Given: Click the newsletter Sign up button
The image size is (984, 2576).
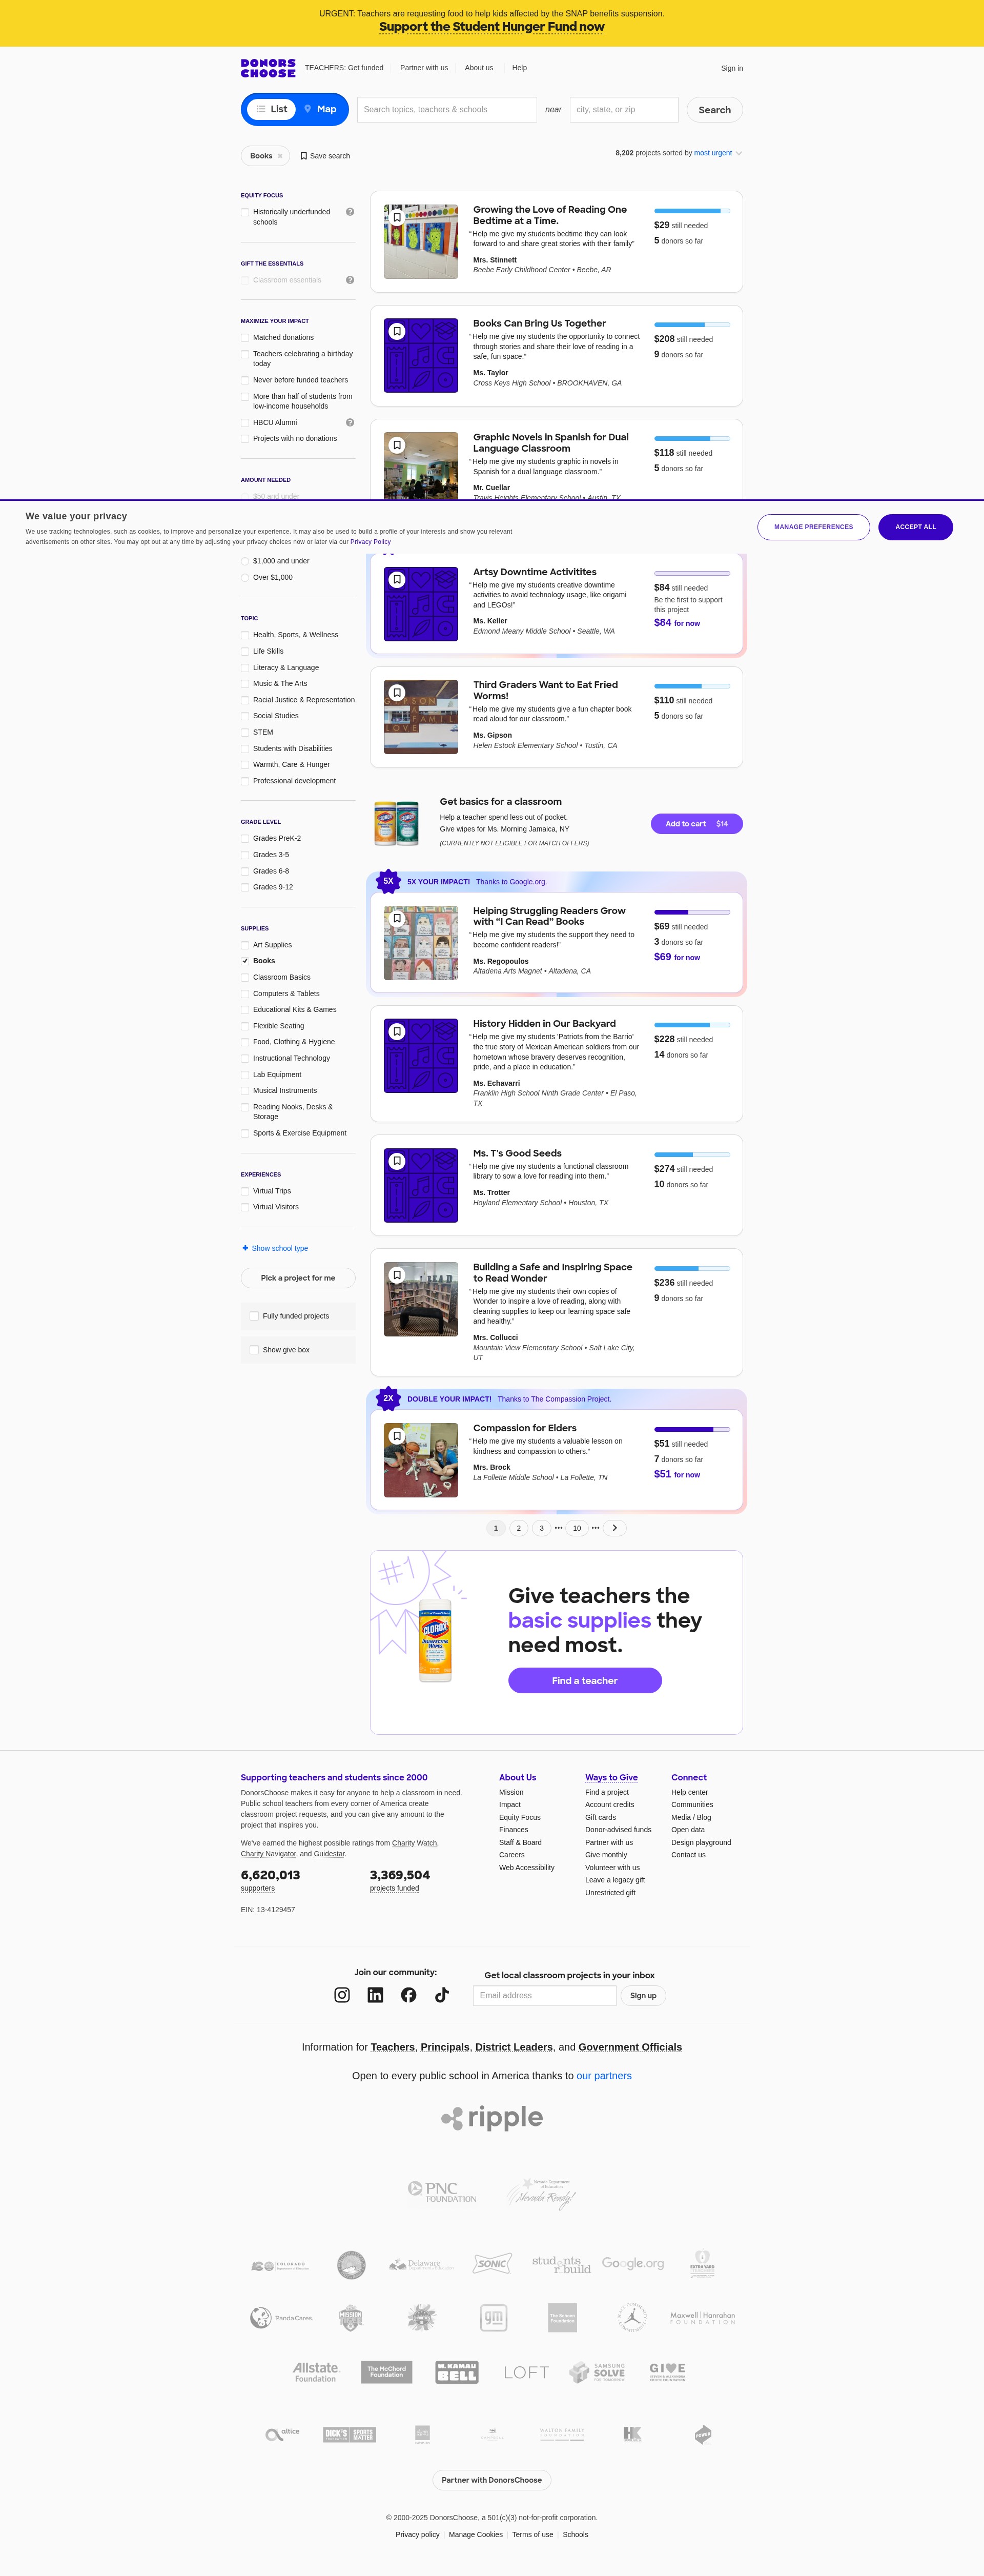Looking at the screenshot, I should (x=643, y=1995).
